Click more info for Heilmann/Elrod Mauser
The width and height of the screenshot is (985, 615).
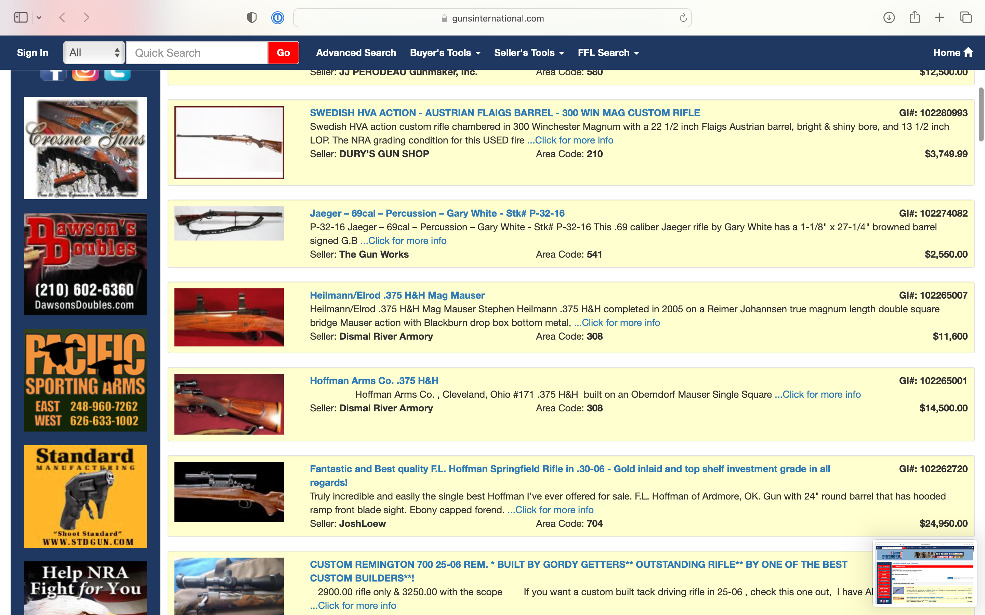click(x=617, y=323)
